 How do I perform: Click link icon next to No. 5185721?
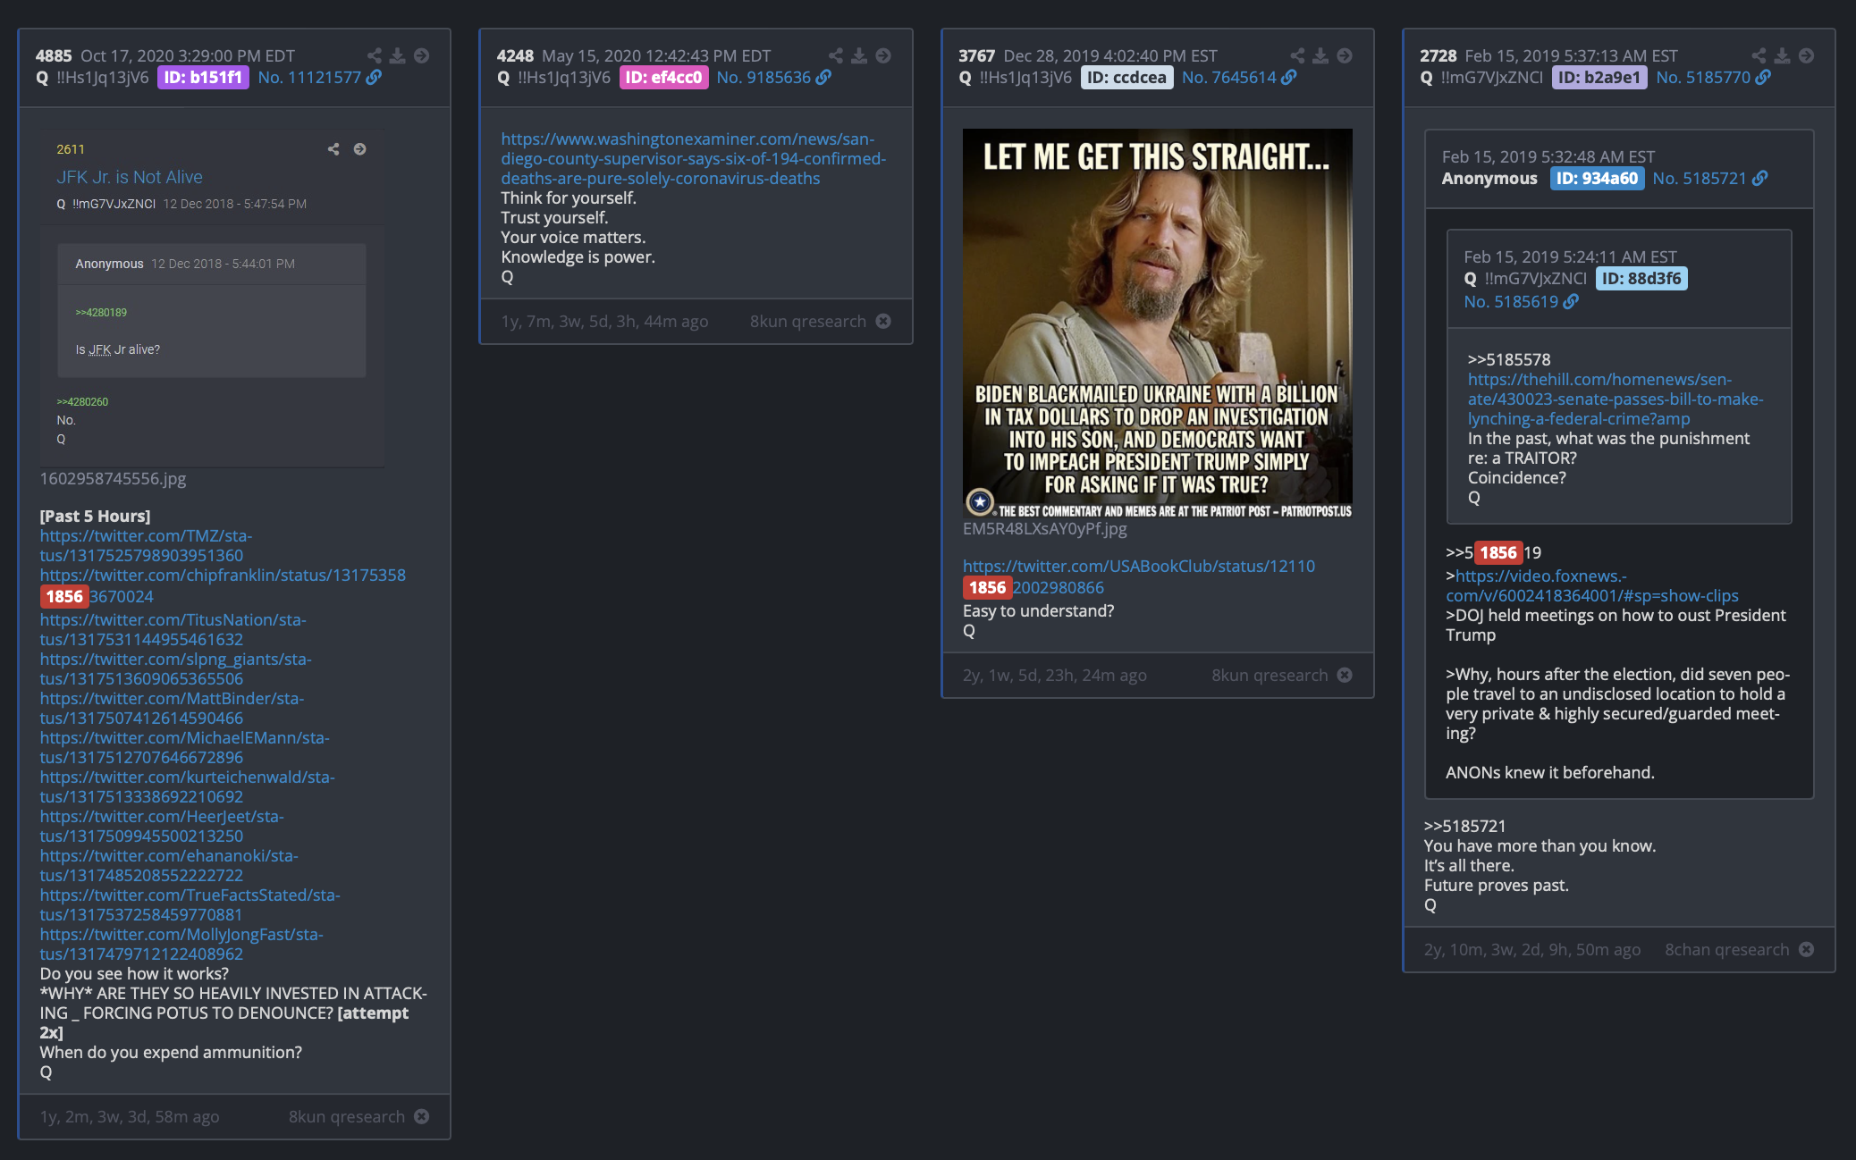[1759, 179]
